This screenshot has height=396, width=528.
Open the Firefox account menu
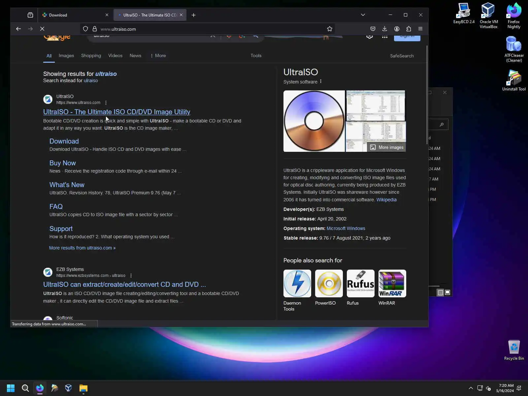point(397,29)
